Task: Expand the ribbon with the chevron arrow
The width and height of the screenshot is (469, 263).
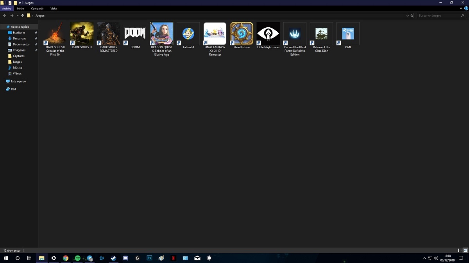Action: coord(461,8)
